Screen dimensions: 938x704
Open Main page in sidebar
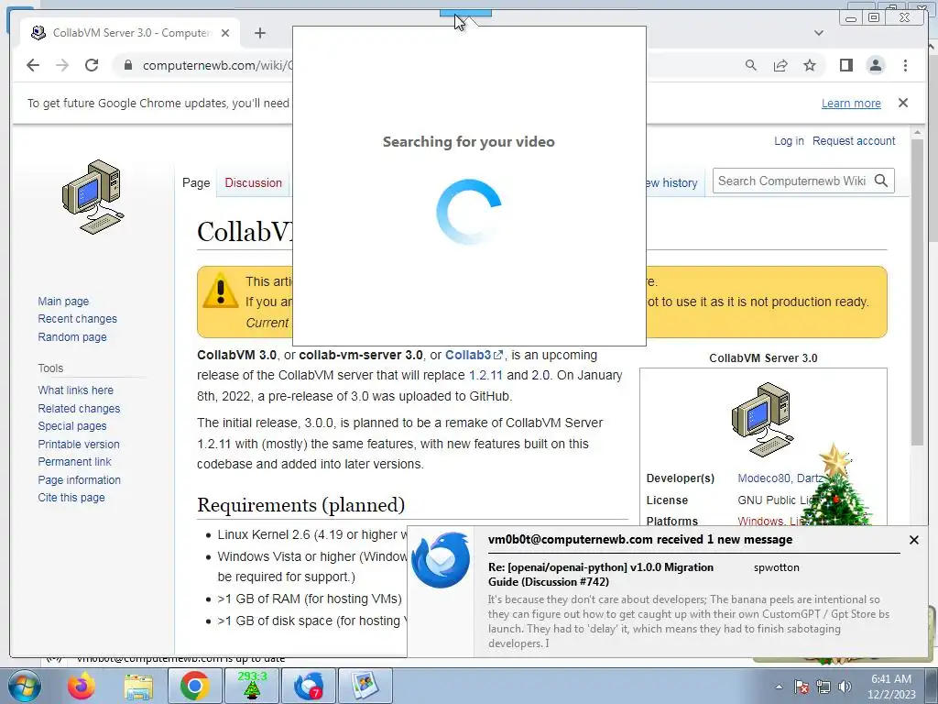point(63,301)
